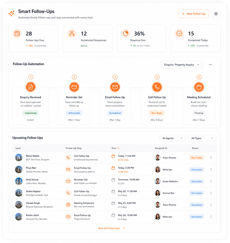Open the Enquiry: Property Inquiry dropdown
230x243 pixels.
pos(182,65)
